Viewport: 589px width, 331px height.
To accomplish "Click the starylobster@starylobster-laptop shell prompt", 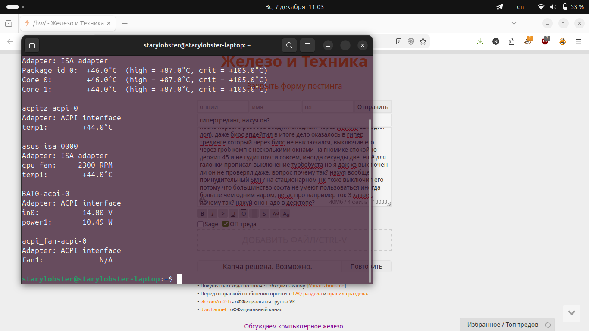I will coord(97,279).
